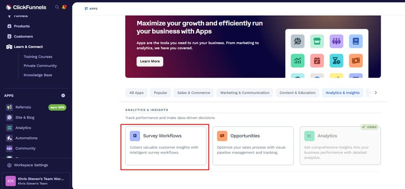This screenshot has width=405, height=189.
Task: Open Analytics in the sidebar
Action: (x=23, y=128)
